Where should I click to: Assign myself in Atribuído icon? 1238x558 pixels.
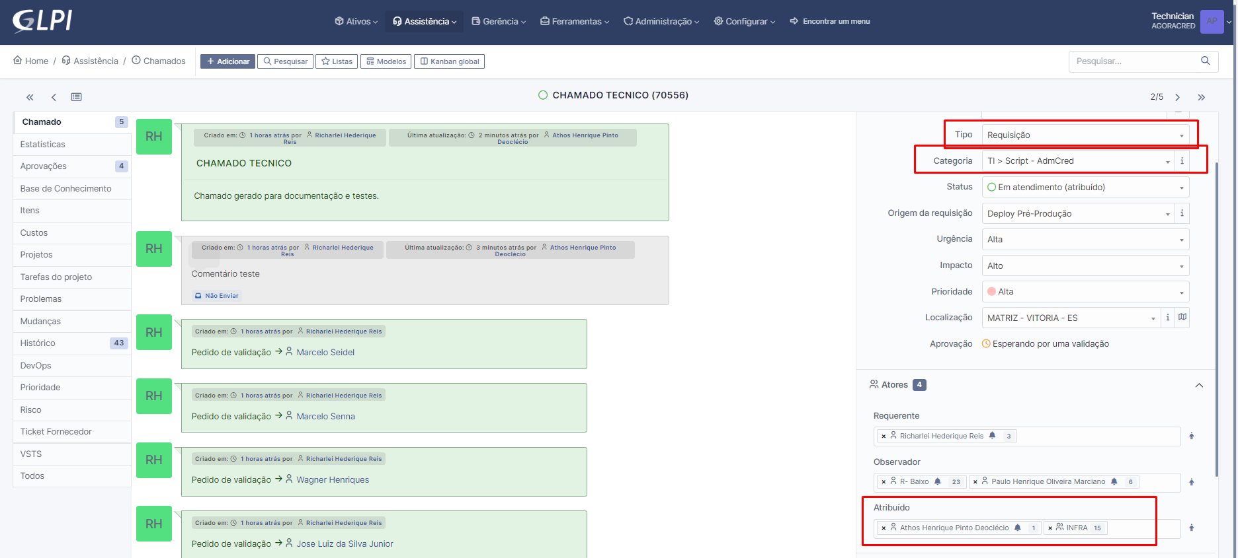[x=1192, y=528]
